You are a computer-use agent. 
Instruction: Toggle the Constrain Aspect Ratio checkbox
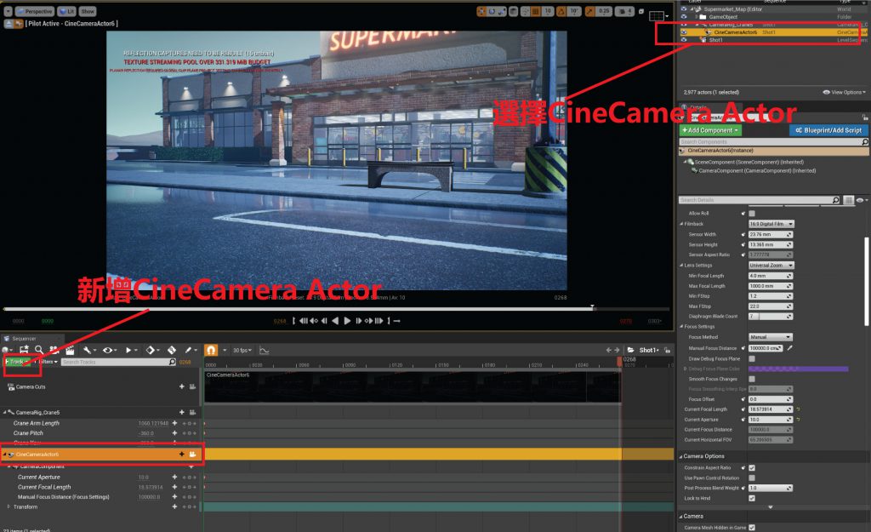pos(752,468)
